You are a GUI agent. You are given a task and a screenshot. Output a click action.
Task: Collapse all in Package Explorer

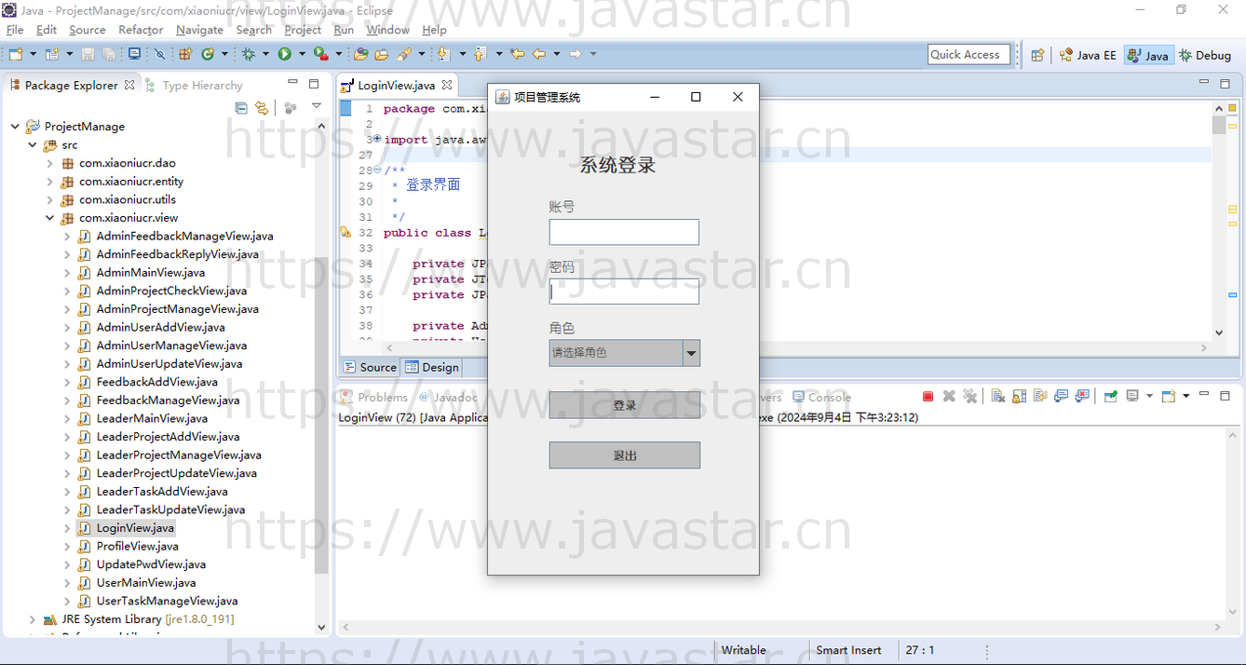241,108
